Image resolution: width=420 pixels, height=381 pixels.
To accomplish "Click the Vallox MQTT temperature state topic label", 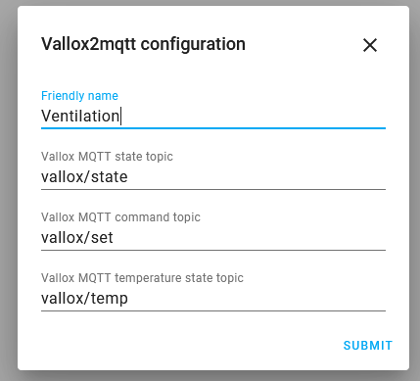I will click(x=142, y=278).
